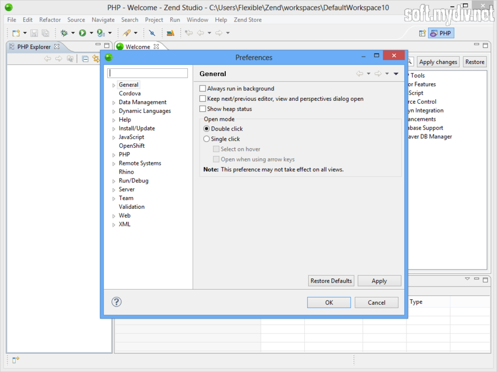The width and height of the screenshot is (497, 372).
Task: Click Apply changes in Welcome page
Action: (x=438, y=62)
